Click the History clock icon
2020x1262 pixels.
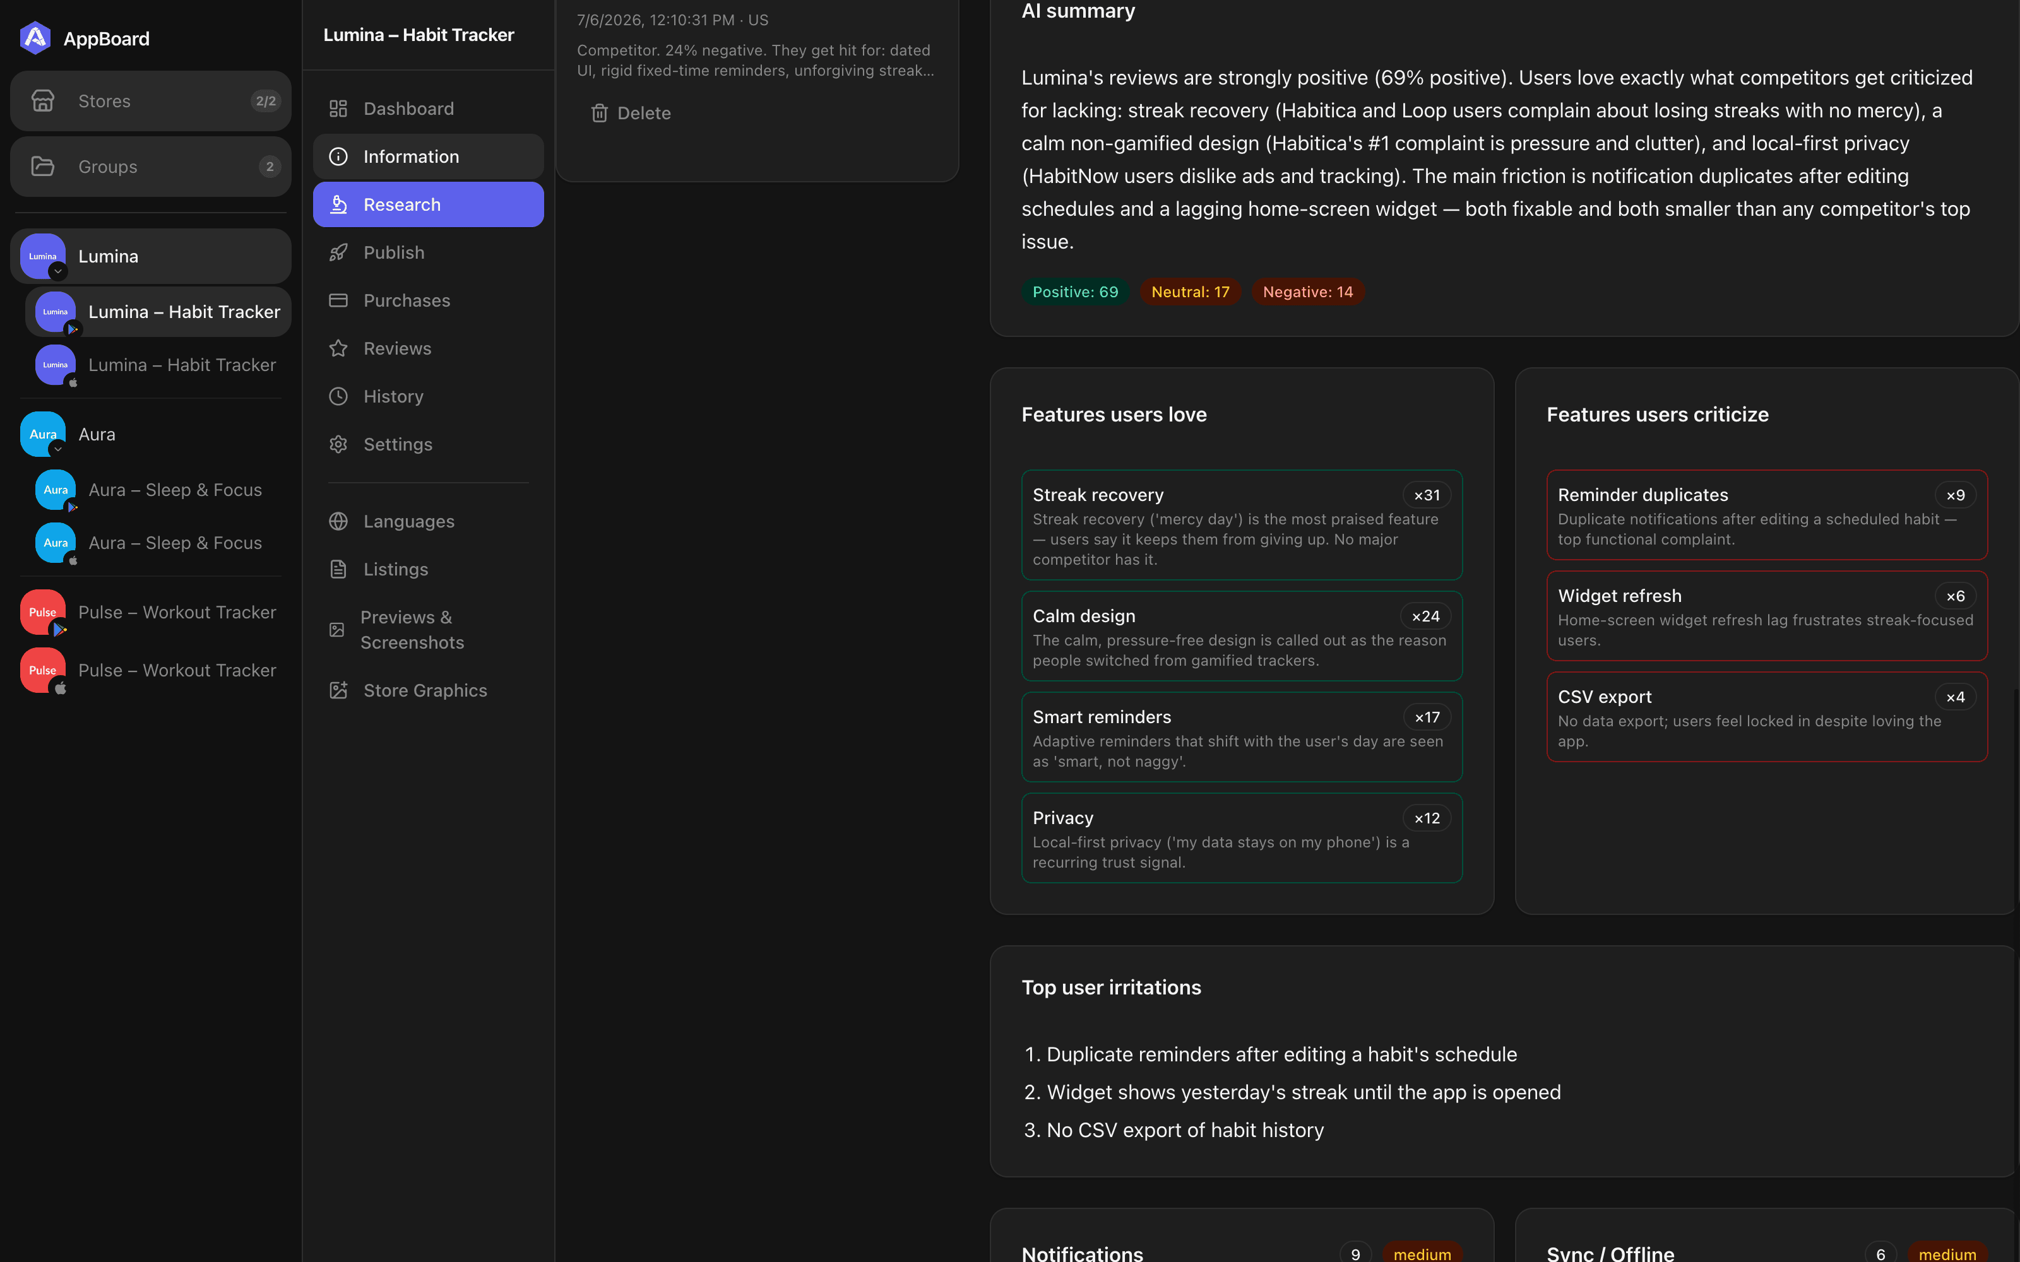(338, 396)
